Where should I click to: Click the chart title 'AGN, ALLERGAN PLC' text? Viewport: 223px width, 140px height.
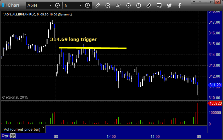tap(20, 15)
